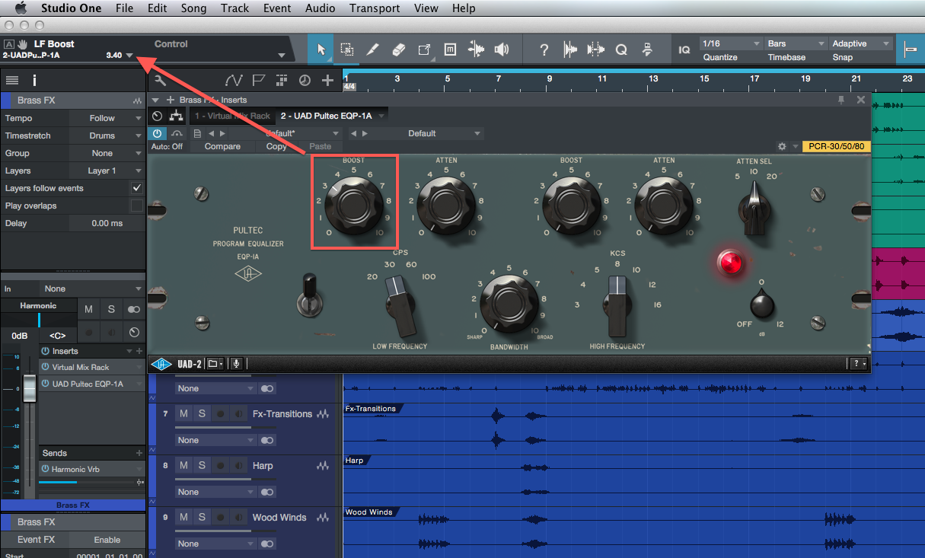Toggle power for UAD Pultec EQP-1A insert
The width and height of the screenshot is (925, 558).
[46, 384]
